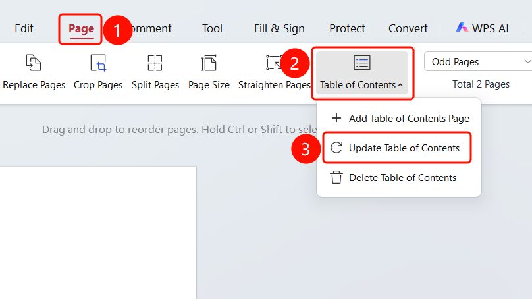Choose Add Table of Contents Page

pyautogui.click(x=399, y=118)
